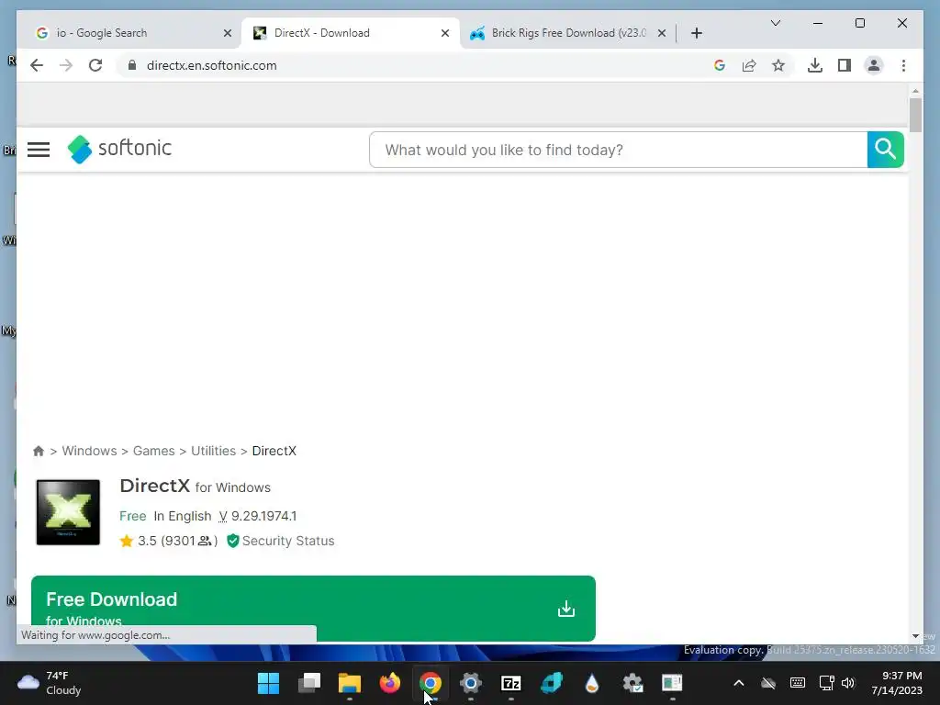
Task: Open a new browser tab
Action: (696, 33)
